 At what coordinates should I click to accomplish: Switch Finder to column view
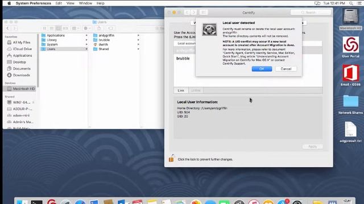point(58,28)
